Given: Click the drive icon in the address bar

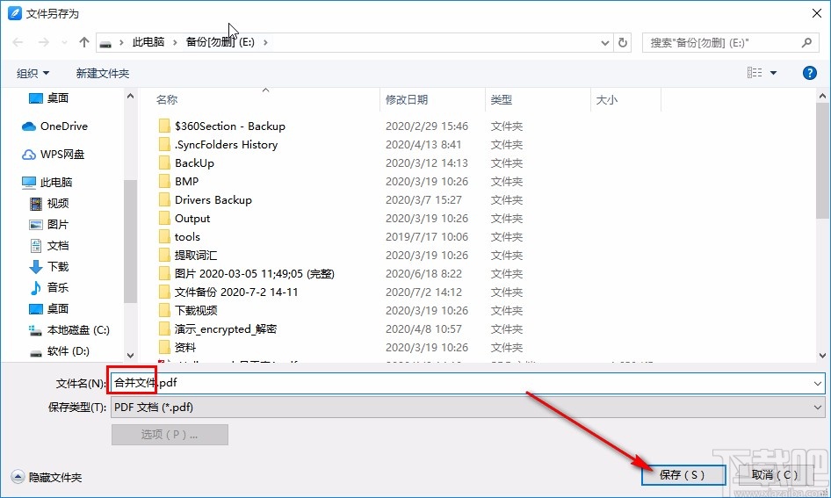Looking at the screenshot, I should (x=106, y=43).
